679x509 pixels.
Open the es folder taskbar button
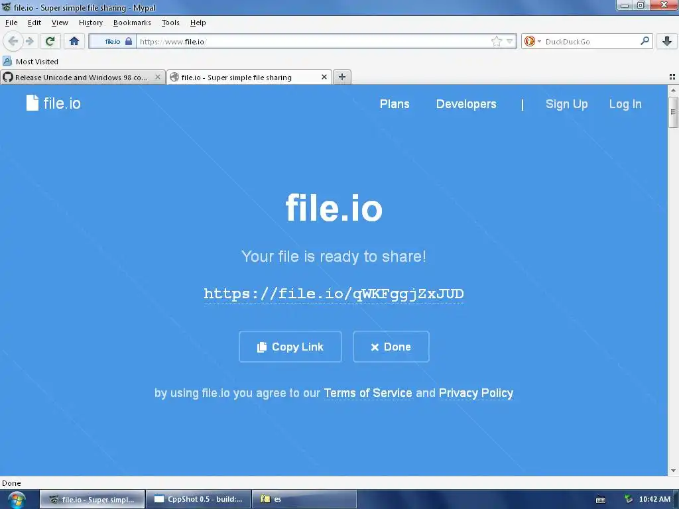point(304,499)
